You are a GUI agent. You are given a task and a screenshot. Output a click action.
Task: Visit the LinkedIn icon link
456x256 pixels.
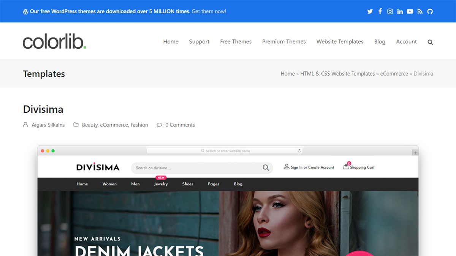coord(400,11)
